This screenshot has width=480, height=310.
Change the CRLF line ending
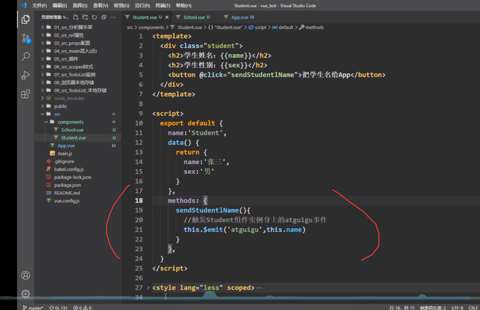pos(473,308)
